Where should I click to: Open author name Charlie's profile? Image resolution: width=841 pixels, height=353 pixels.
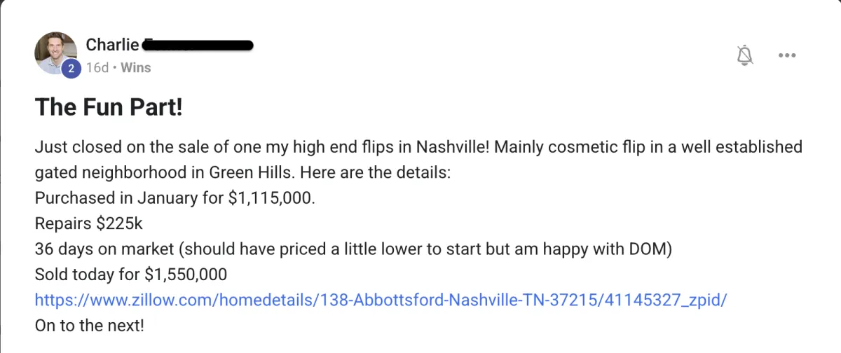pos(111,45)
